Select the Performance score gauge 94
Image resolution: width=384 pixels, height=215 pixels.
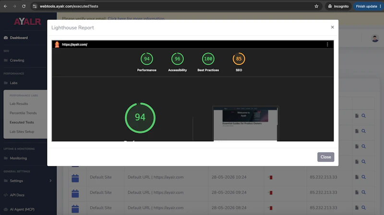(147, 59)
